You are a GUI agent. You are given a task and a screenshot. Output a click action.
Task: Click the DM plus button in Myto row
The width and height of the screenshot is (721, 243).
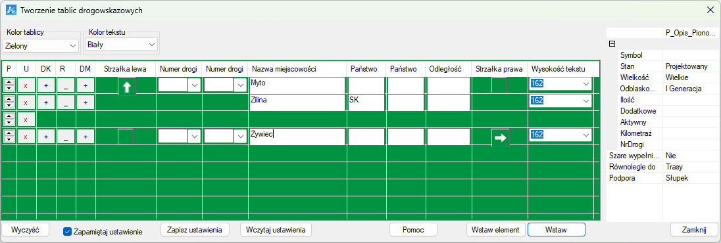[86, 85]
